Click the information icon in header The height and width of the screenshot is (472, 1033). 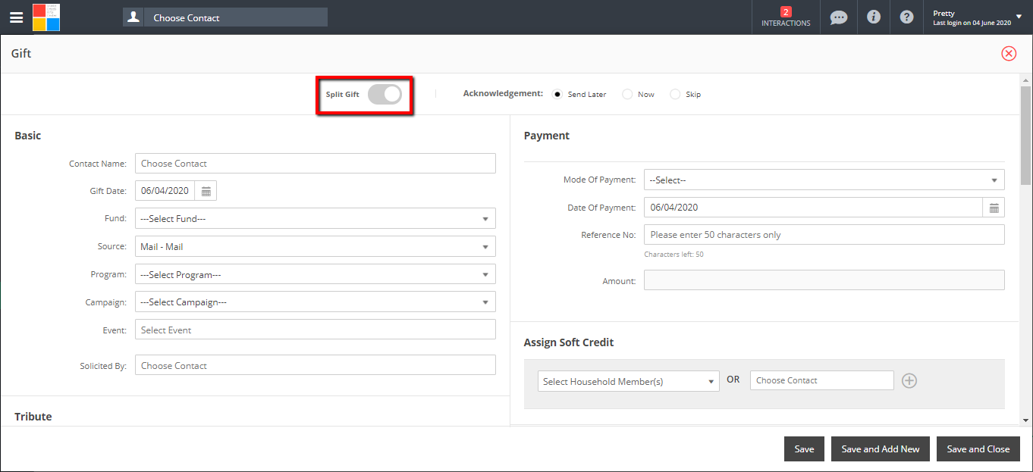coord(874,17)
